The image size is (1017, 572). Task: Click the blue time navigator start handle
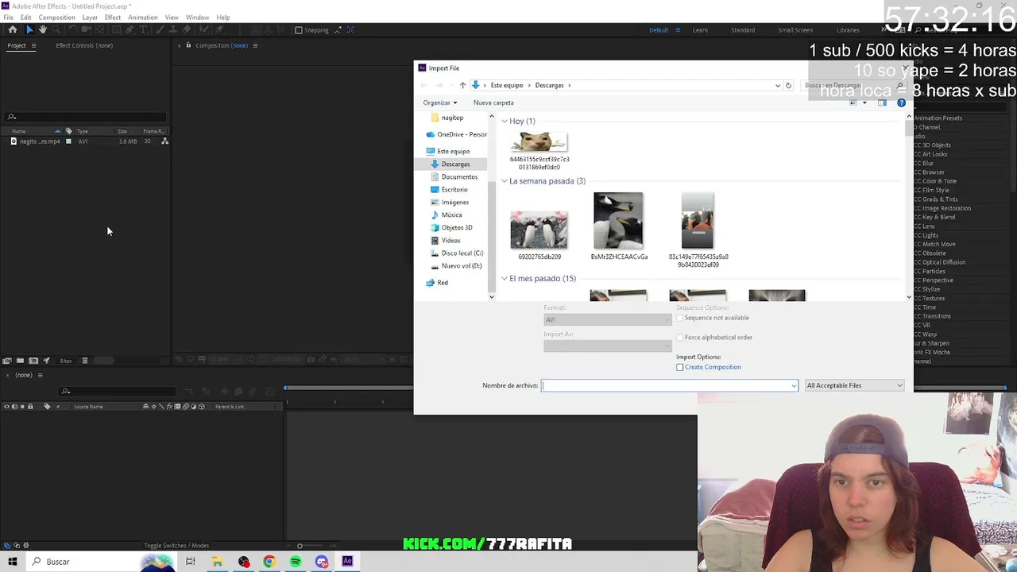[x=286, y=388]
